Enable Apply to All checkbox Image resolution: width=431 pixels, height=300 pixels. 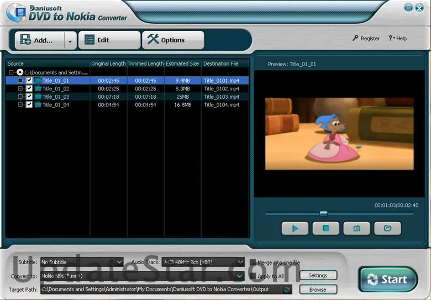pos(253,276)
